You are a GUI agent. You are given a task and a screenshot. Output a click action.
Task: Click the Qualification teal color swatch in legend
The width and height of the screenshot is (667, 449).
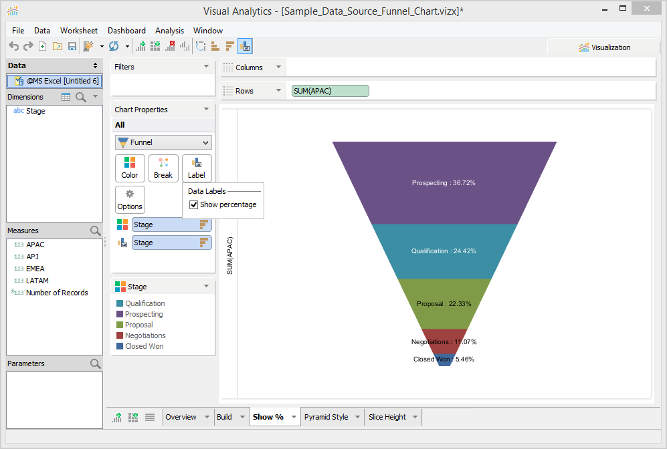pyautogui.click(x=120, y=303)
